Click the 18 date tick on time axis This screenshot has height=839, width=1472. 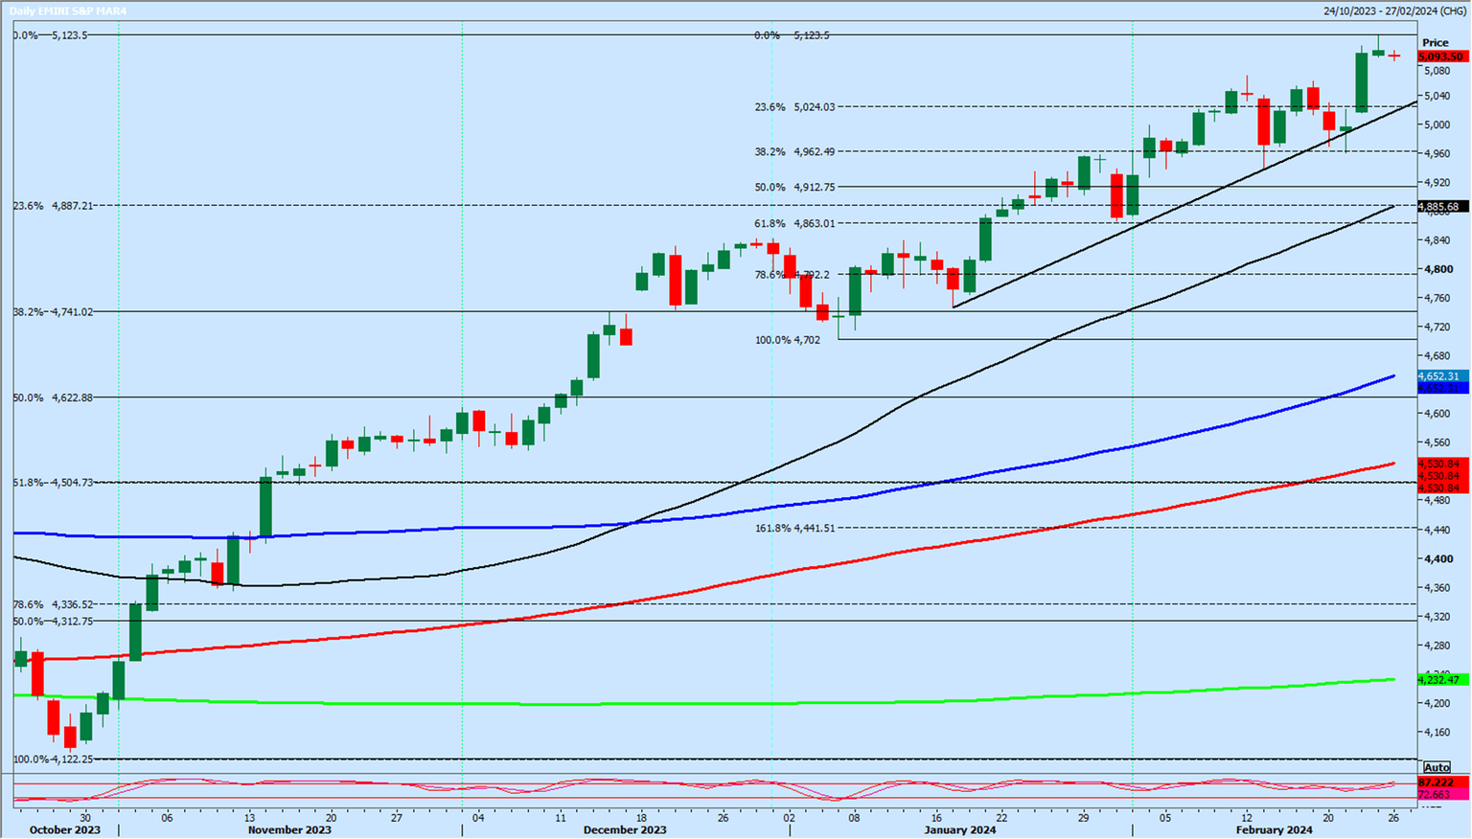pos(642,818)
